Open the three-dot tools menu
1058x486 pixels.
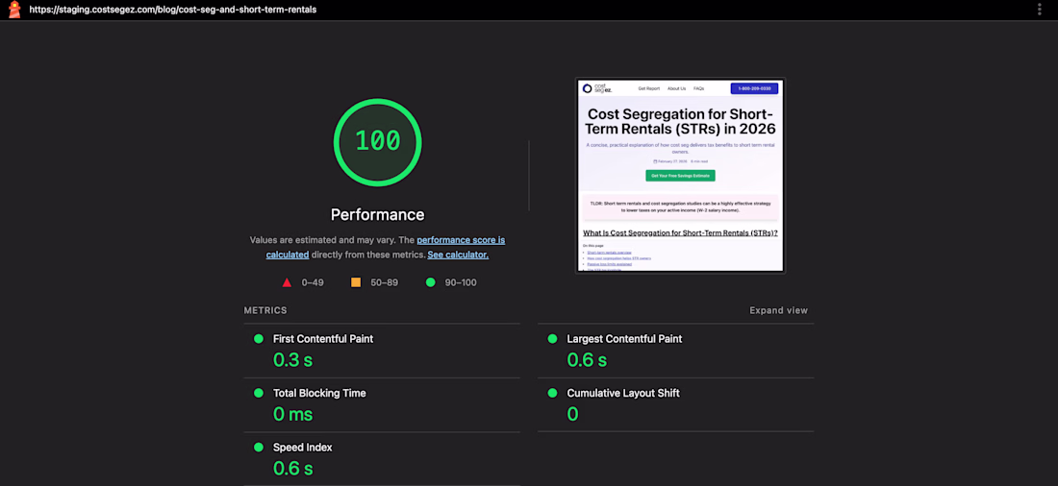click(1039, 10)
